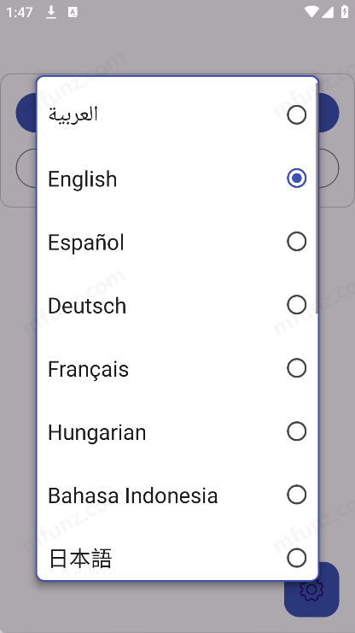Click the 日本語 label text
This screenshot has height=633, width=355.
pos(80,559)
